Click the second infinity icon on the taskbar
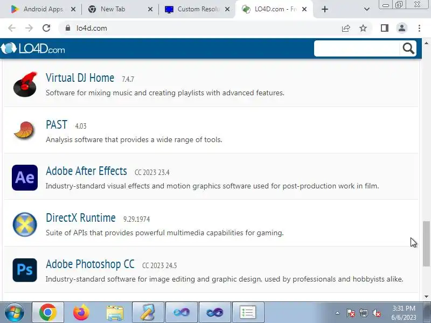Viewport: 431px width, 323px height. [x=214, y=312]
